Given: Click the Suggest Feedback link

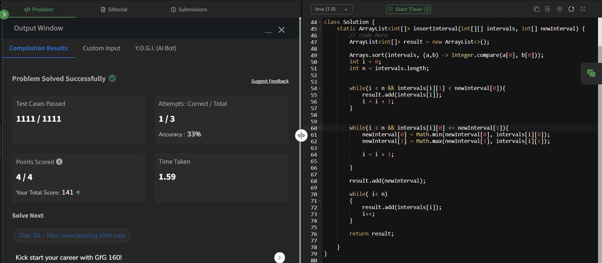Looking at the screenshot, I should click(x=270, y=81).
